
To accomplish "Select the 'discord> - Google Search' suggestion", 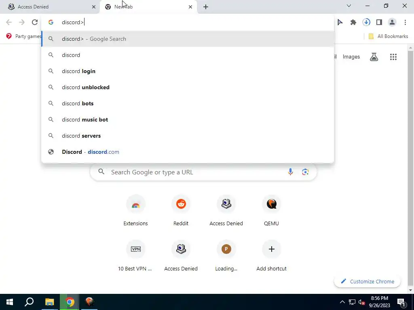I will click(x=188, y=39).
